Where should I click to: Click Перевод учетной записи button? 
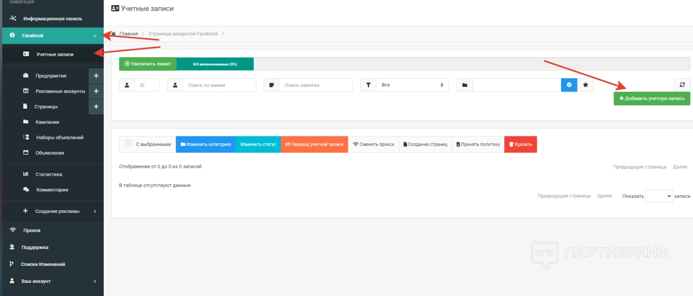[314, 144]
